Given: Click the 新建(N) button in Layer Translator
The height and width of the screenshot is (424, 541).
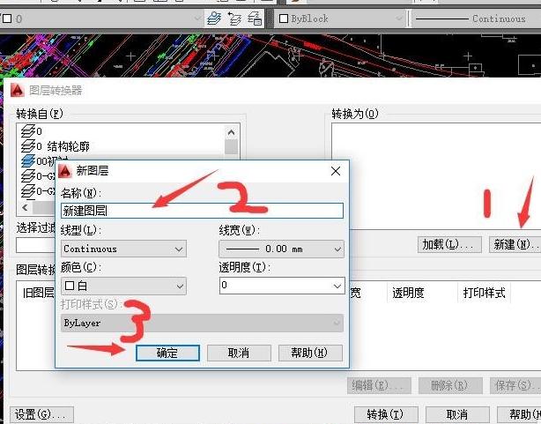Looking at the screenshot, I should coord(515,244).
